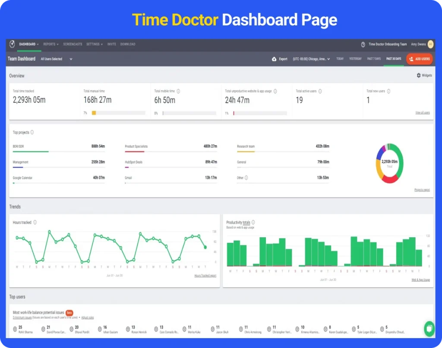The width and height of the screenshot is (442, 348).
Task: Click info icon beside Other project
Action: point(246,178)
